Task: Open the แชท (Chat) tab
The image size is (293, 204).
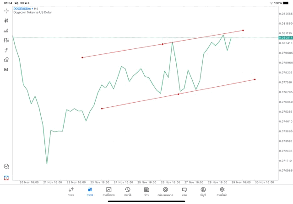Action: (184, 192)
